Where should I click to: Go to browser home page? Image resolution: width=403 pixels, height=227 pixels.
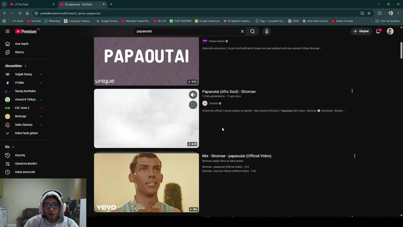pos(27,13)
